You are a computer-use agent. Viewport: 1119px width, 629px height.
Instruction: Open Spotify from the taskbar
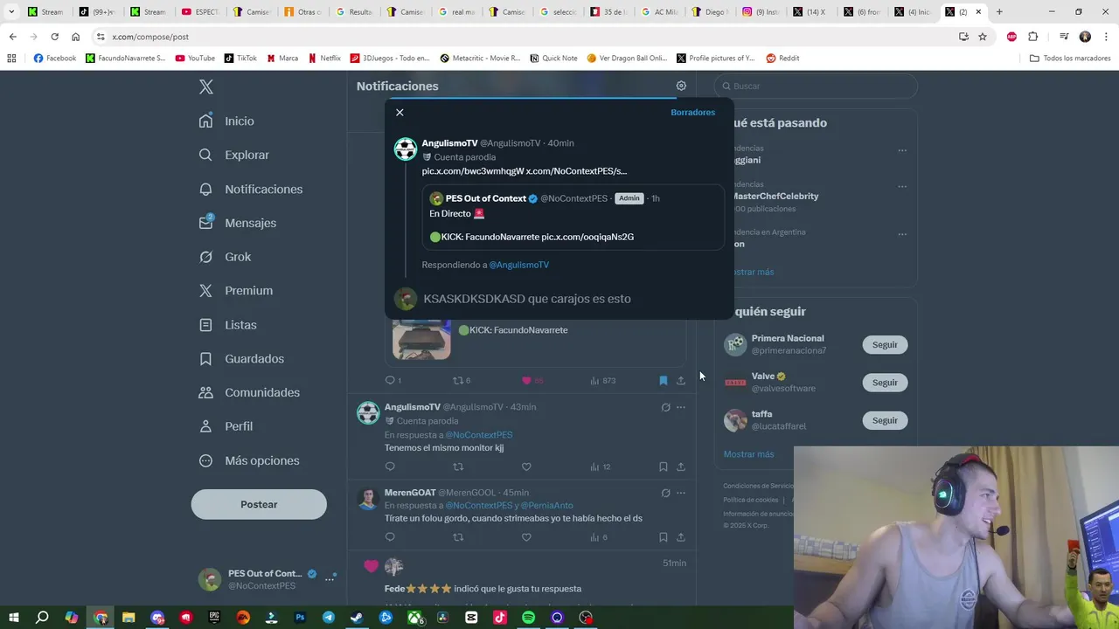click(528, 618)
